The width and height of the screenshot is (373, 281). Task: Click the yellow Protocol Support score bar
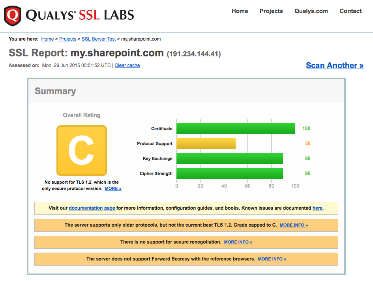206,143
